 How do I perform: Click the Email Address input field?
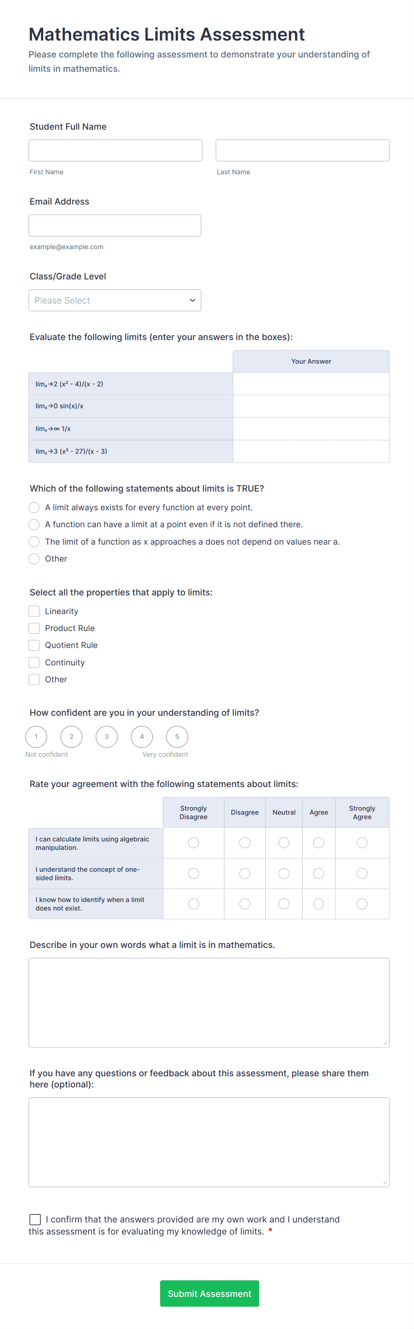pos(114,225)
